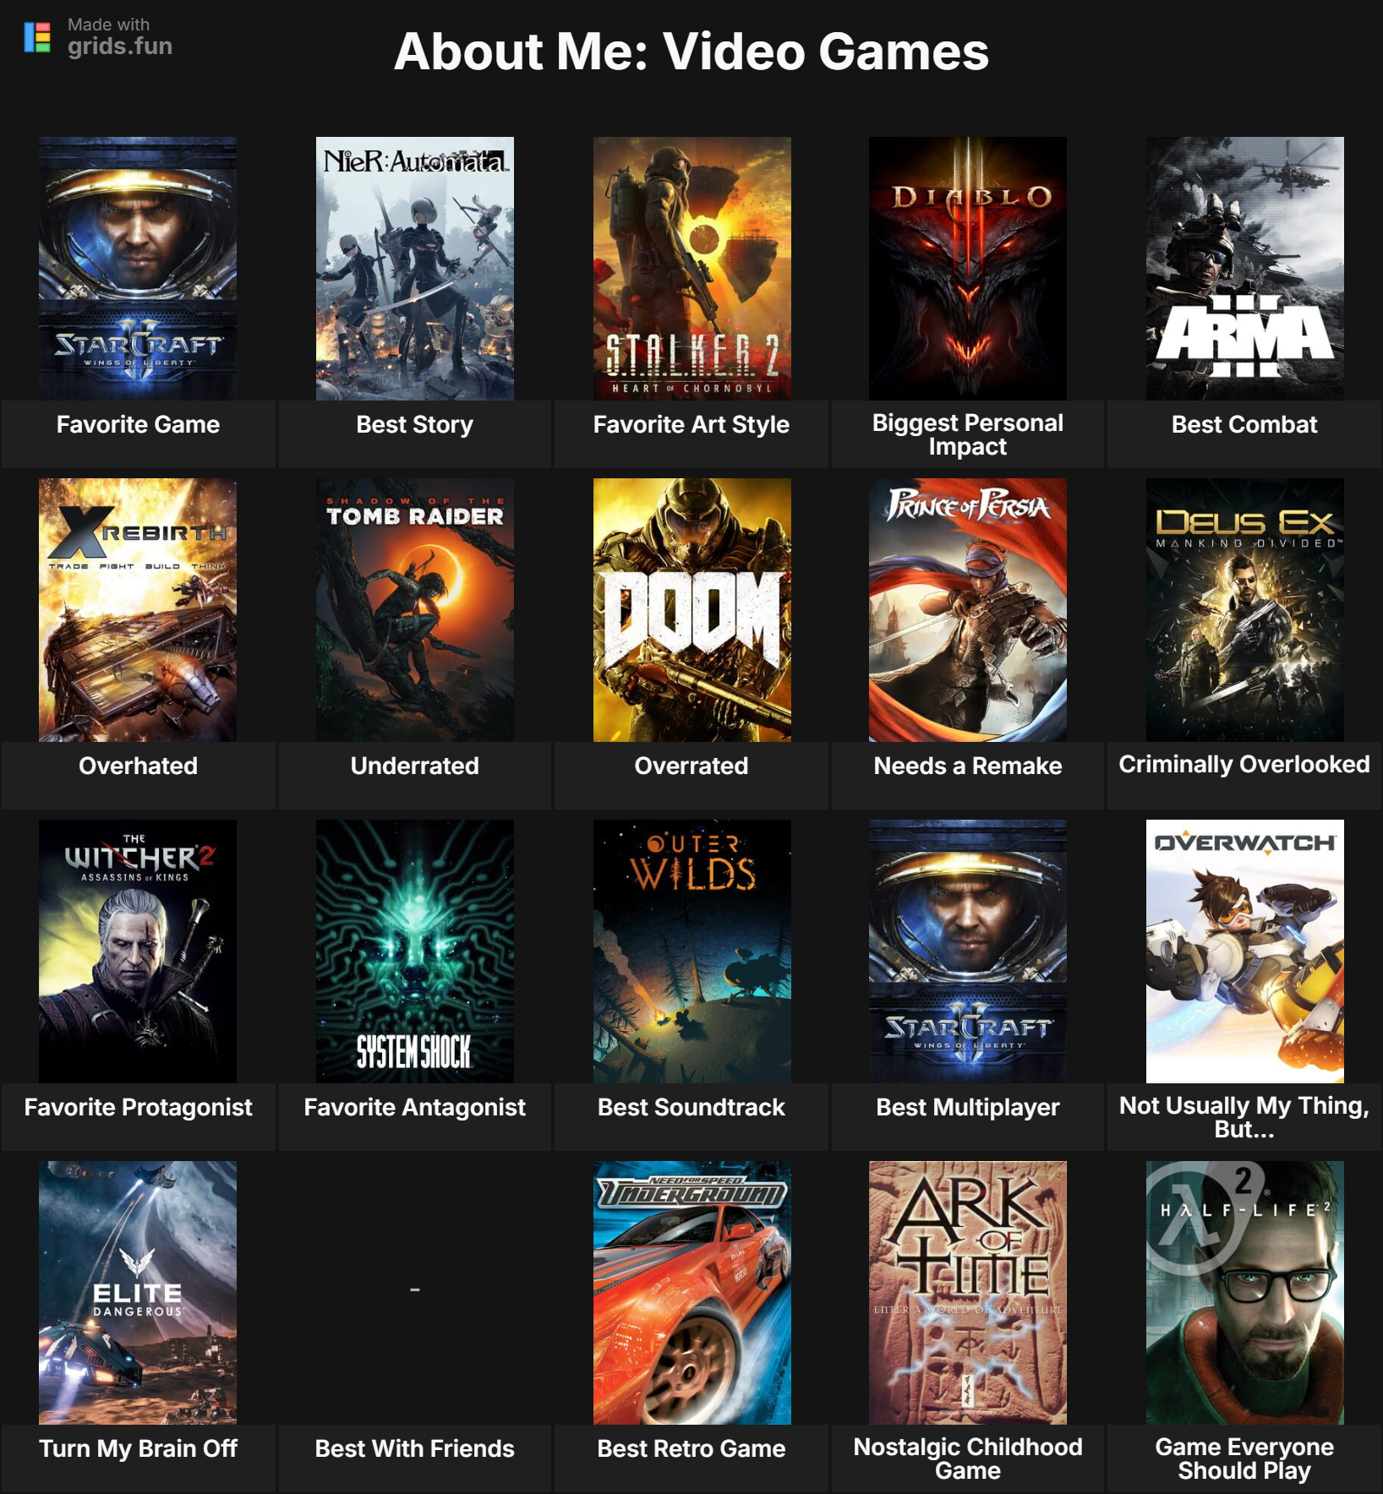Click the 'Favorite Art Style' label
1383x1494 pixels.
click(x=691, y=424)
